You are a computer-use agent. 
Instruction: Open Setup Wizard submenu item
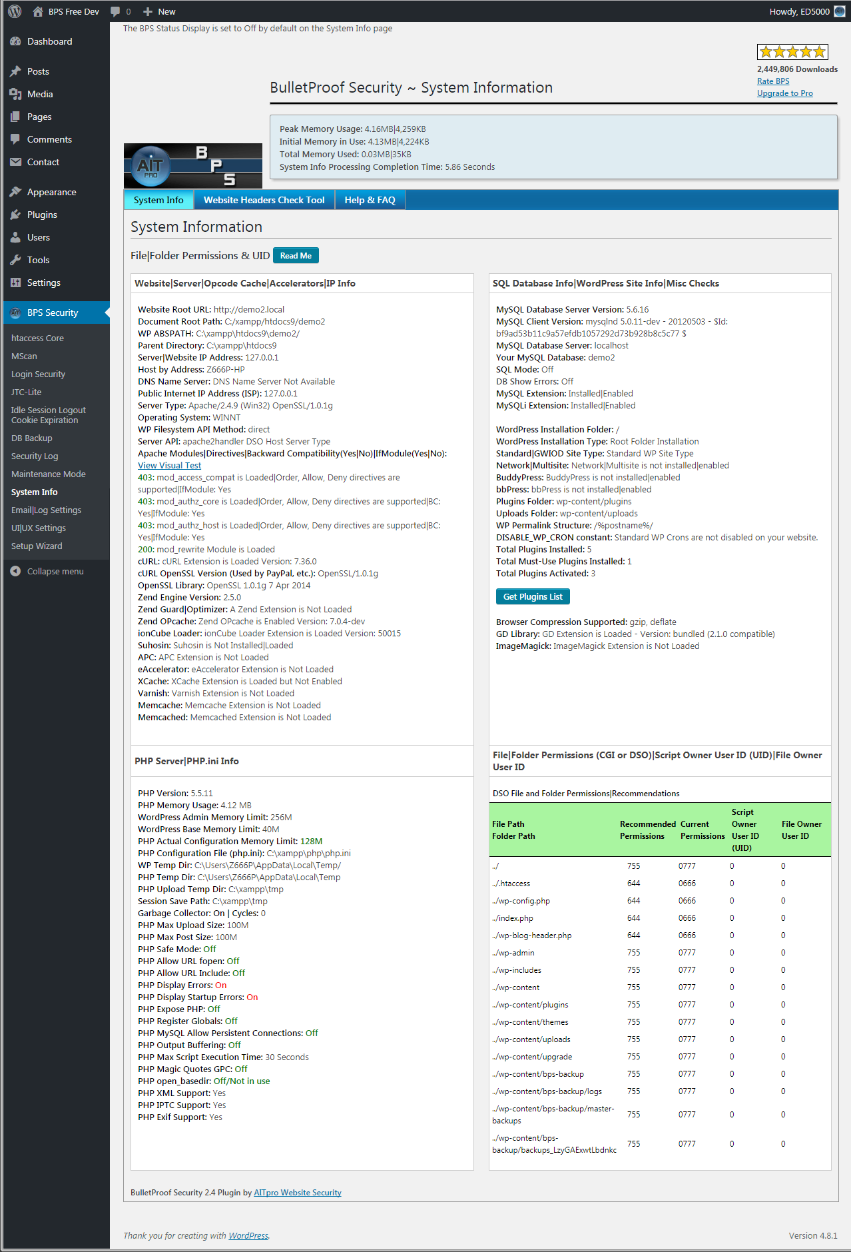click(x=37, y=546)
